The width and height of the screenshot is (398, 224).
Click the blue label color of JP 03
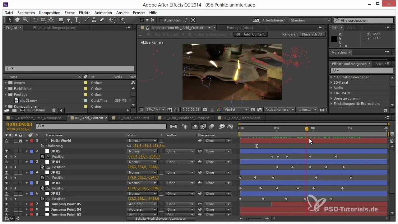coord(31,172)
